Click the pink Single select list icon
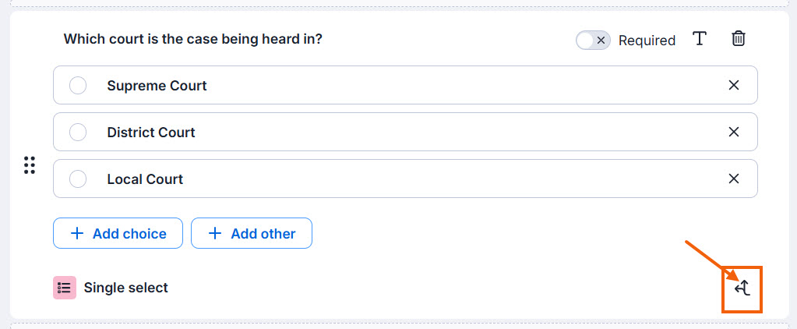This screenshot has width=797, height=329. 65,288
